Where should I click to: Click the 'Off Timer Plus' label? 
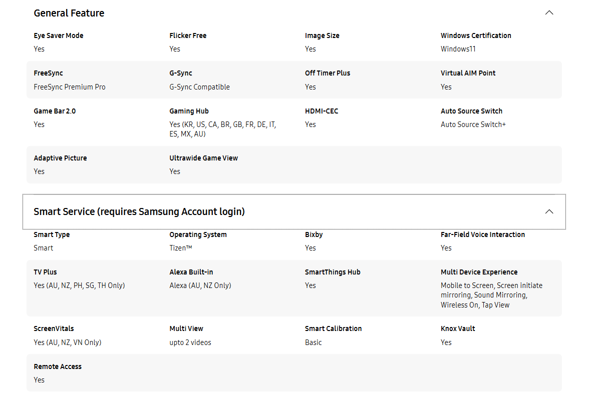click(328, 73)
